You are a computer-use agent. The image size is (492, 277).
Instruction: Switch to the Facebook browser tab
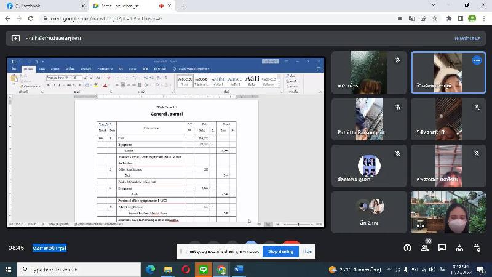[x=42, y=6]
